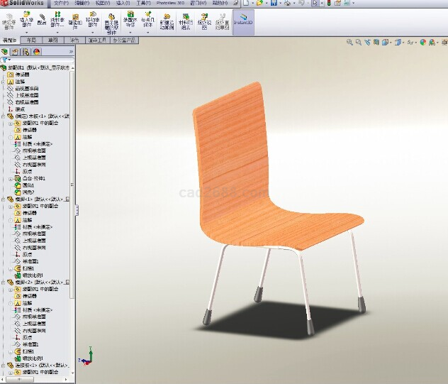Open the DisplayManager appearance tab icon
Screen dimensions: 448x384
pyautogui.click(x=36, y=52)
